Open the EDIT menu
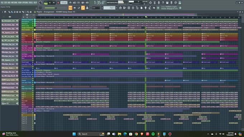This screenshot has height=137, width=244. [6, 3]
